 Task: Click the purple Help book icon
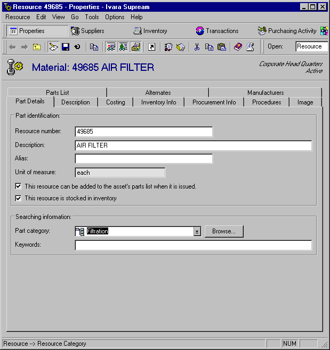[238, 47]
